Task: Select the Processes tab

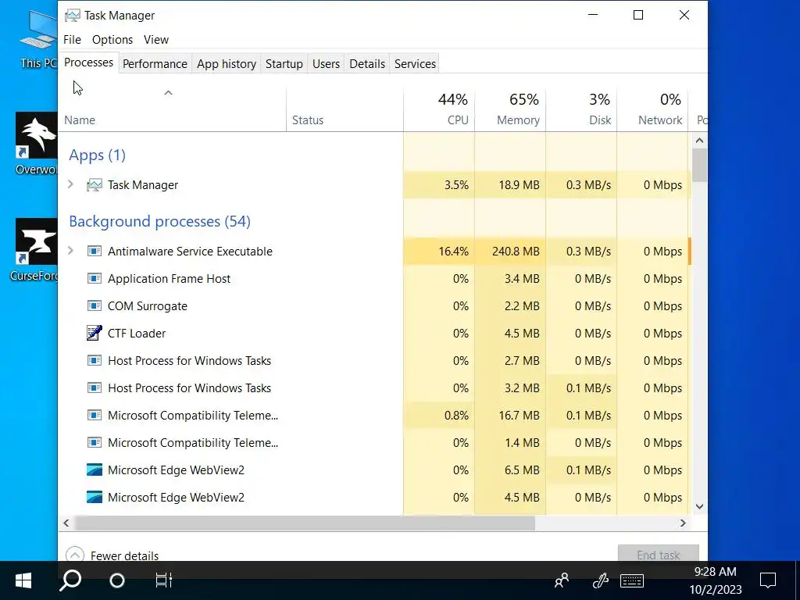Action: [x=89, y=62]
